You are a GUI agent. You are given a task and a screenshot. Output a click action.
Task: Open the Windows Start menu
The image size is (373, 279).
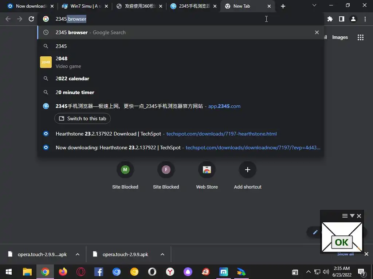tap(9, 272)
